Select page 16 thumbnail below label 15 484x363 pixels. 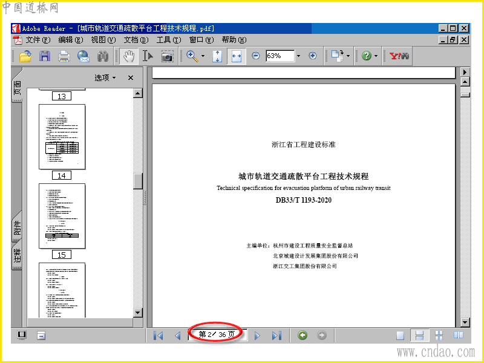[x=62, y=290]
